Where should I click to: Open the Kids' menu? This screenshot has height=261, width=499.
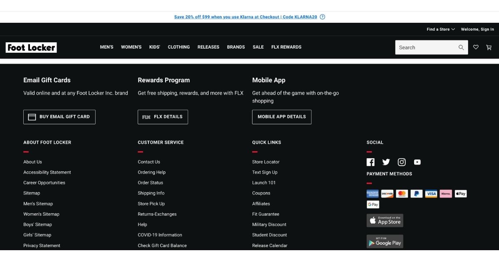coord(155,47)
